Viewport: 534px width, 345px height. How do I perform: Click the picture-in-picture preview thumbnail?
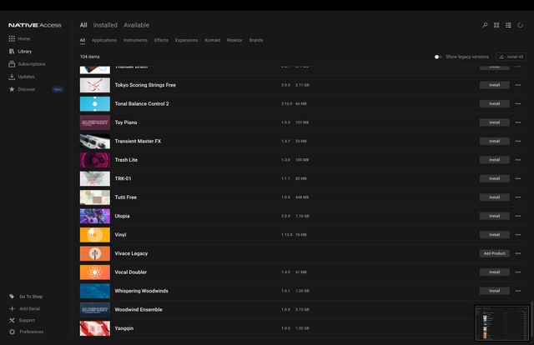coord(502,322)
